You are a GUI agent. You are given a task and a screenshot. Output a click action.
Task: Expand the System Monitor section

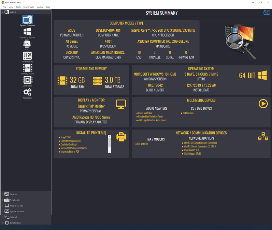coord(2,211)
